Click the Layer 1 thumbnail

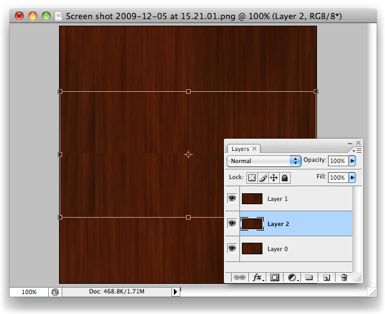tap(252, 199)
